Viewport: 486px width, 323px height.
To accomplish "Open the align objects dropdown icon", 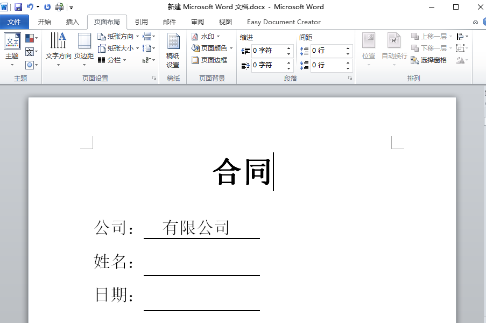I will click(462, 37).
